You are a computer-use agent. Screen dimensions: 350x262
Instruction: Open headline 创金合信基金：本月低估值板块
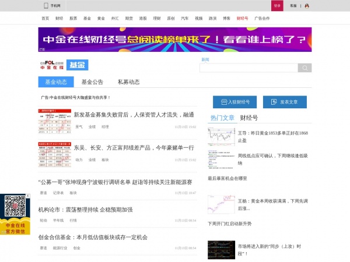pos(93,238)
